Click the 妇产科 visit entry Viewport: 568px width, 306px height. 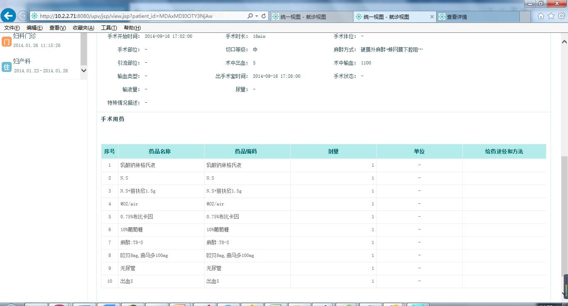[x=22, y=61]
